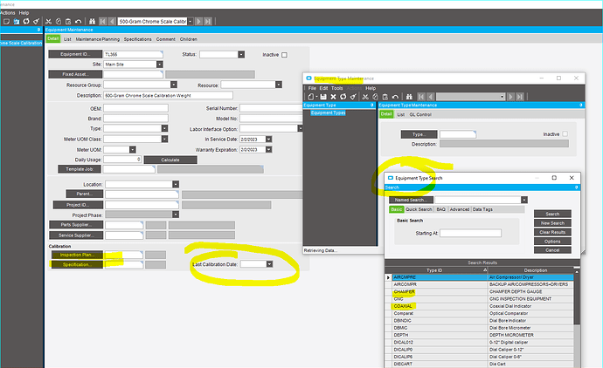Image resolution: width=603 pixels, height=368 pixels.
Task: Open the GL Control tab in Equipment Type Maintenance
Action: pos(420,114)
